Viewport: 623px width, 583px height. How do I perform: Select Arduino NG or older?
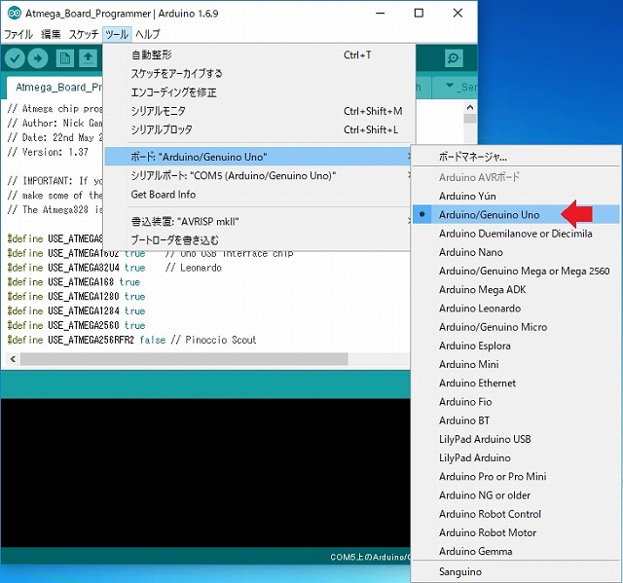[516, 495]
